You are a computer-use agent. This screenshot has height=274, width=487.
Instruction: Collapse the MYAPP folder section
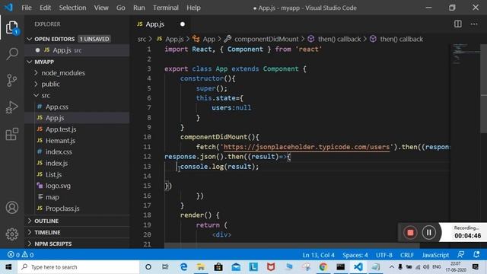[x=30, y=62]
